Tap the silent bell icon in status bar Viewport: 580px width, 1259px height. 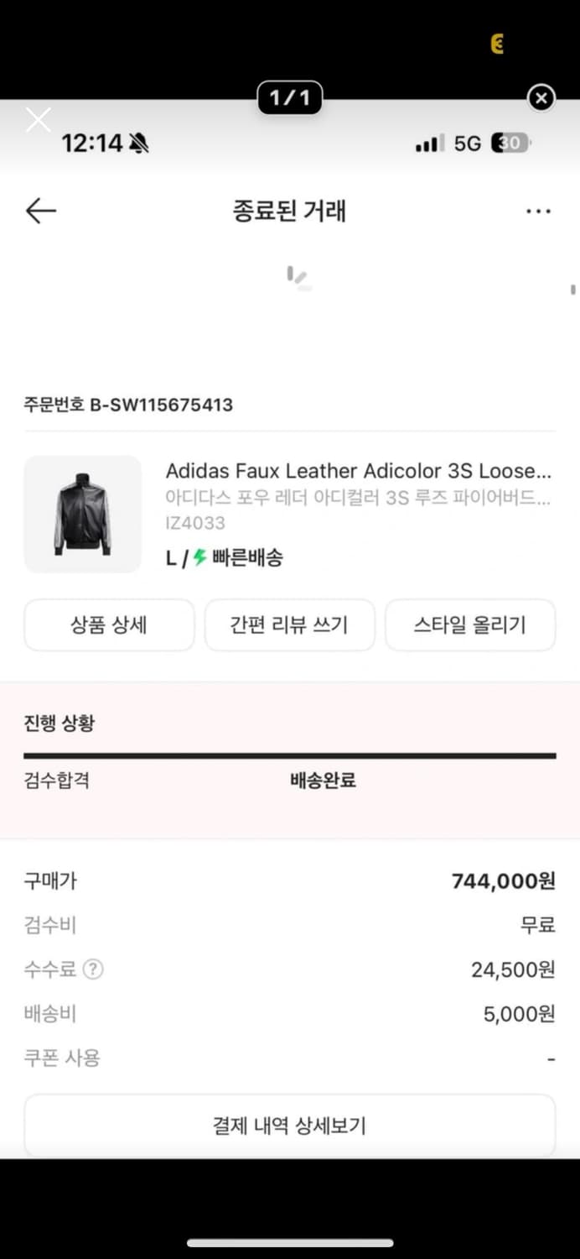pos(138,144)
